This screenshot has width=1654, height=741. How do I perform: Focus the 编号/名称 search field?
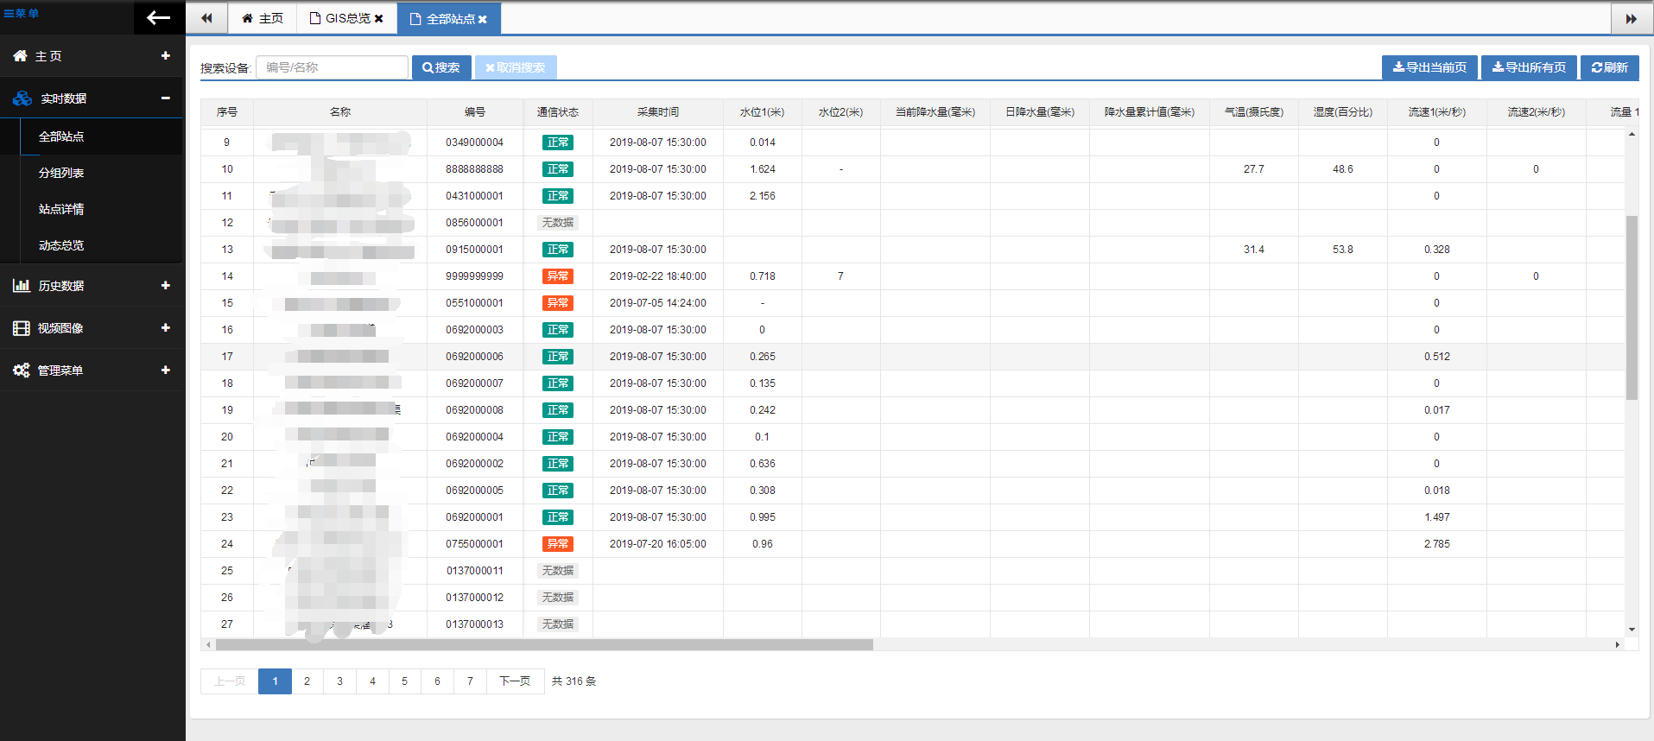point(333,67)
